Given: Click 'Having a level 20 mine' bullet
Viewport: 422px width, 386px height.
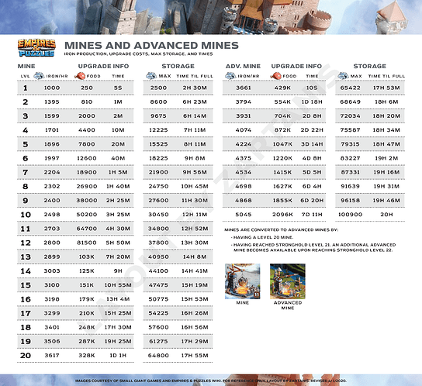Looking at the screenshot, I should [x=262, y=237].
